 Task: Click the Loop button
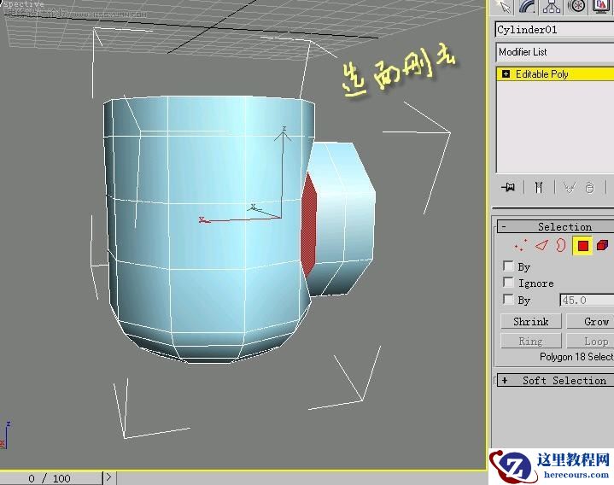coord(590,342)
